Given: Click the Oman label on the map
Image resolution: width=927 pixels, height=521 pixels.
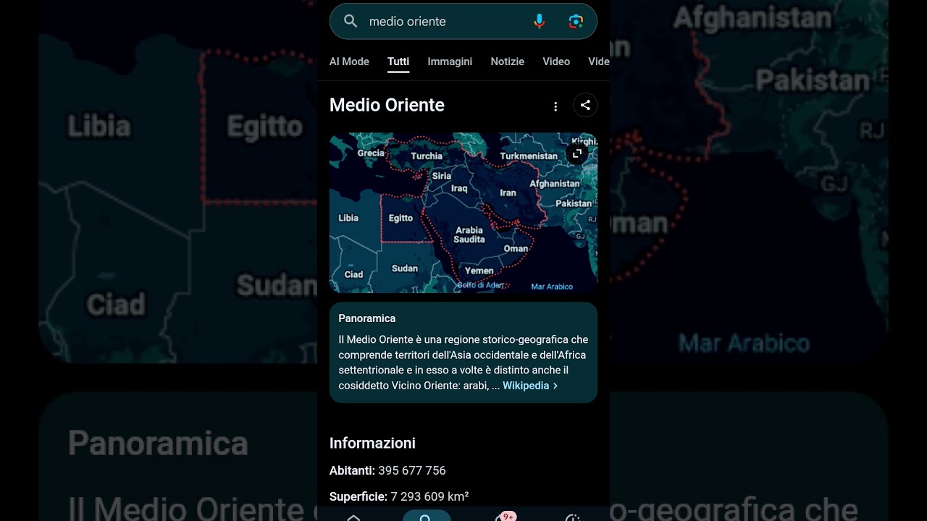Looking at the screenshot, I should (516, 249).
